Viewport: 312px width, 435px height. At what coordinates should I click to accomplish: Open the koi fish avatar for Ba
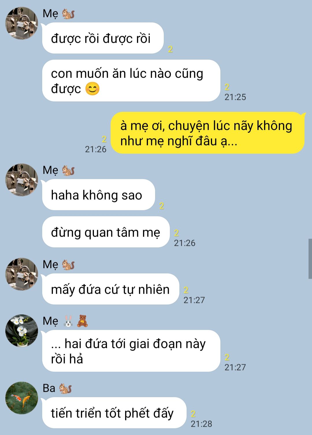pos(22,398)
